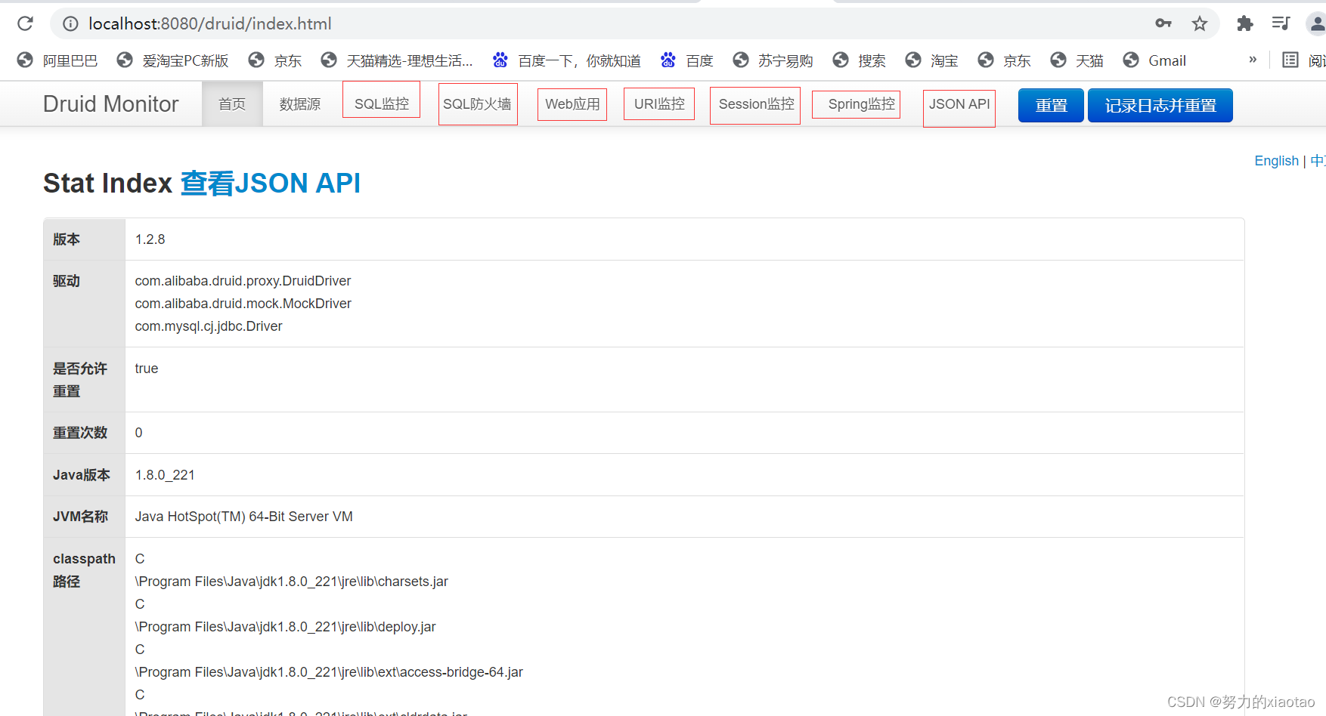Open the reading list icon

pyautogui.click(x=1290, y=60)
